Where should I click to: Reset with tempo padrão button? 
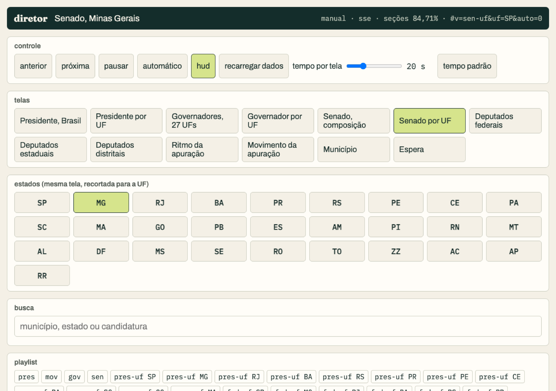[467, 66]
